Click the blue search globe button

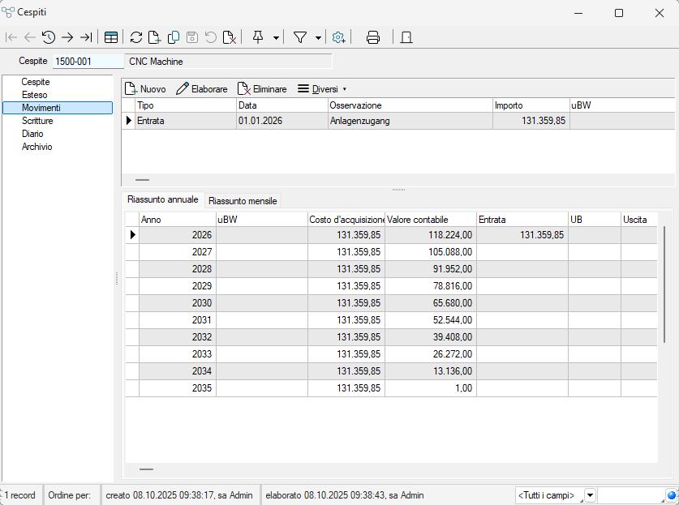671,495
